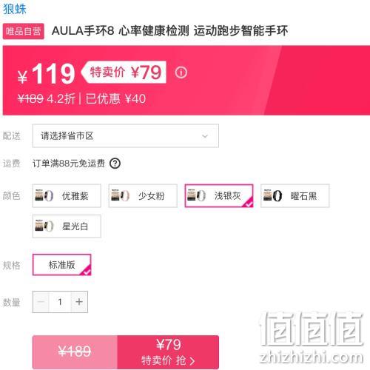Image resolution: width=370 pixels, height=370 pixels.
Task: Open the 请选择省市区 delivery dropdown
Action: [x=126, y=136]
